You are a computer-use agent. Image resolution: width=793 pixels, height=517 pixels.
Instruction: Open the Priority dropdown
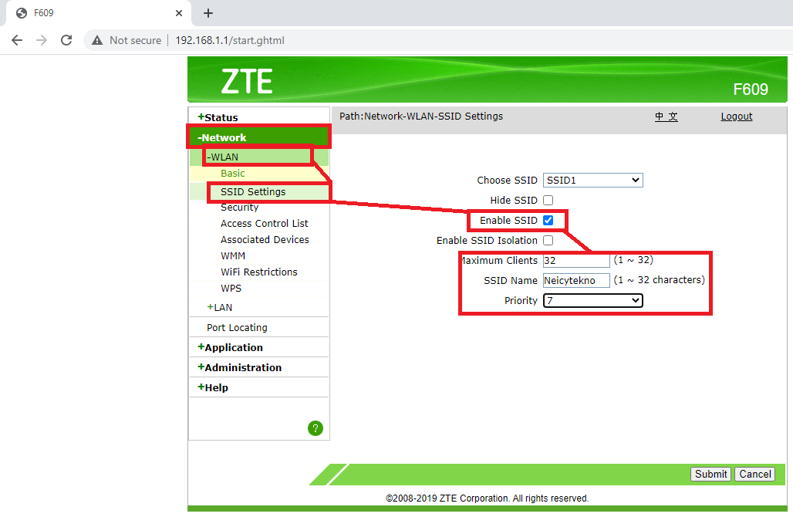point(592,300)
